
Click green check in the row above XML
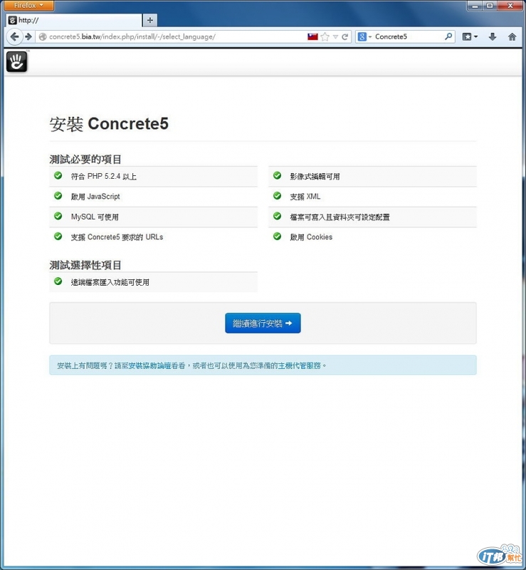(x=277, y=175)
